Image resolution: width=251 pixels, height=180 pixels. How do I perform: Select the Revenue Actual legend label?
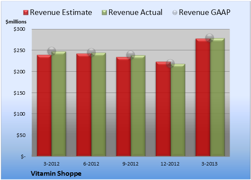click(x=135, y=12)
